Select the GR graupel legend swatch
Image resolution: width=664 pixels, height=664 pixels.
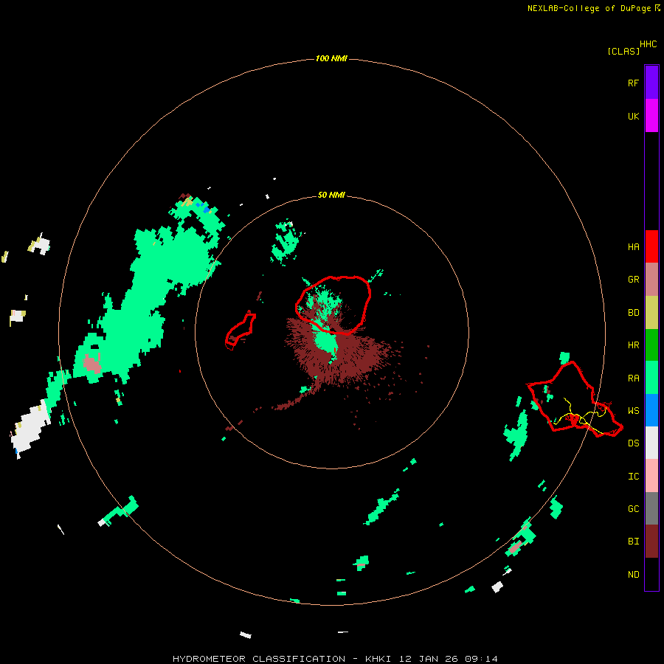pos(651,280)
